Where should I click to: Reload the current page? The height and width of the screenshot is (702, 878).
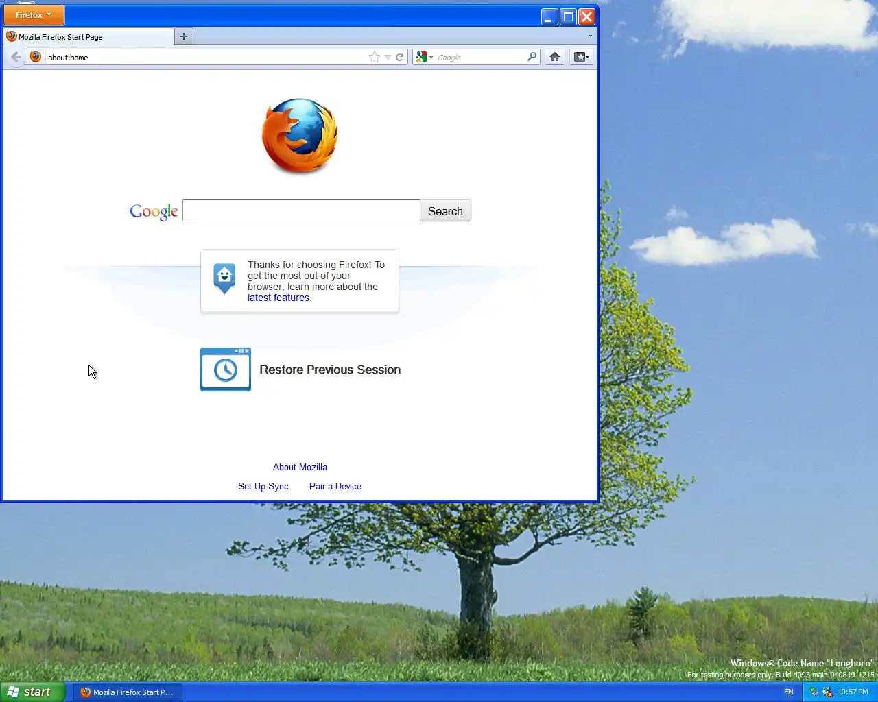[399, 58]
